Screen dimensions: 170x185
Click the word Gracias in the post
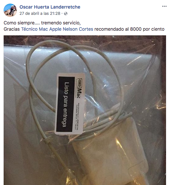point(12,29)
